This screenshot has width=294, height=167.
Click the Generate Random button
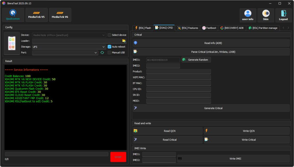[x=196, y=60]
